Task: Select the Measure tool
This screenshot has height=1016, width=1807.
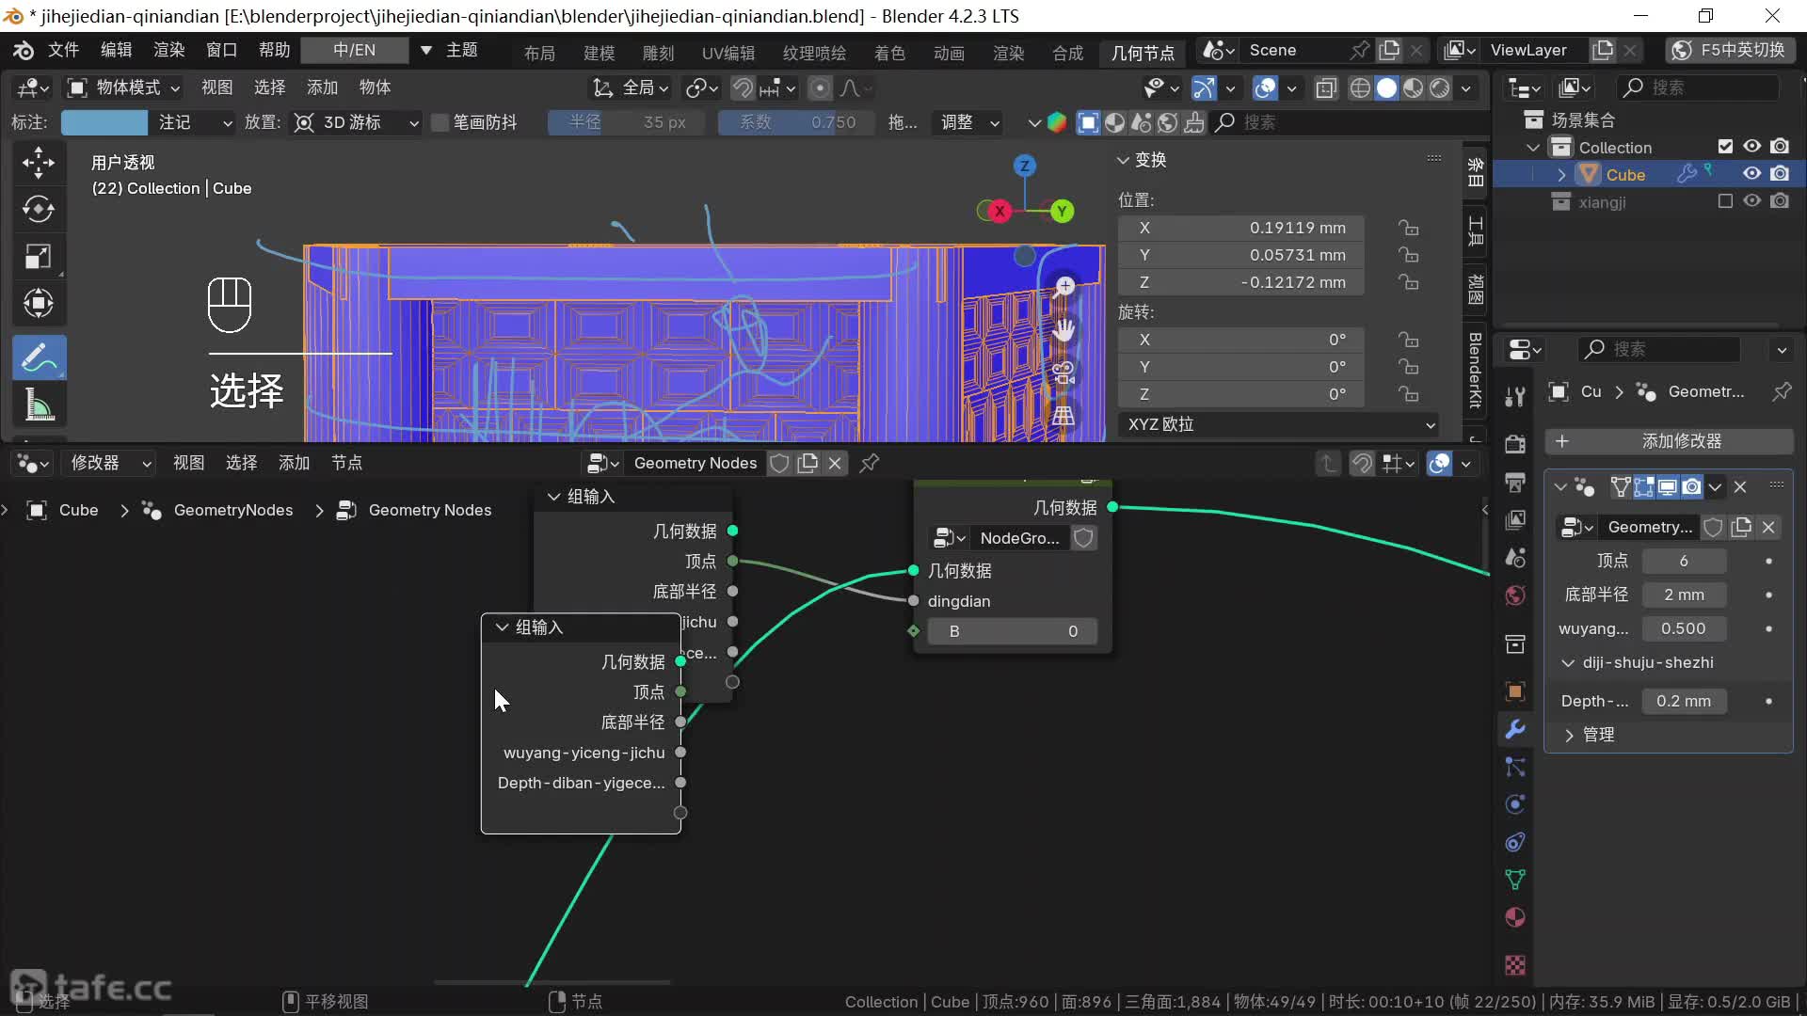Action: point(38,405)
